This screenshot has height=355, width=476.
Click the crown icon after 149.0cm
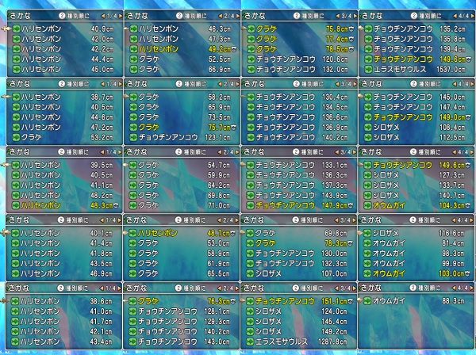[x=468, y=117]
